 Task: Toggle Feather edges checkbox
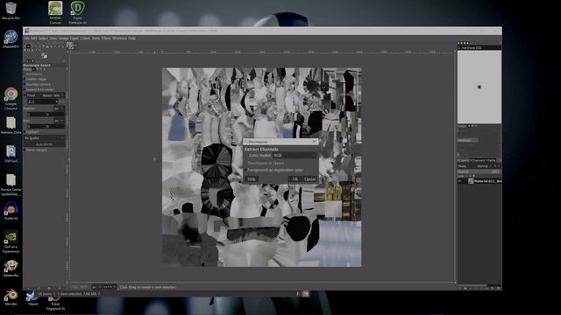pos(35,79)
